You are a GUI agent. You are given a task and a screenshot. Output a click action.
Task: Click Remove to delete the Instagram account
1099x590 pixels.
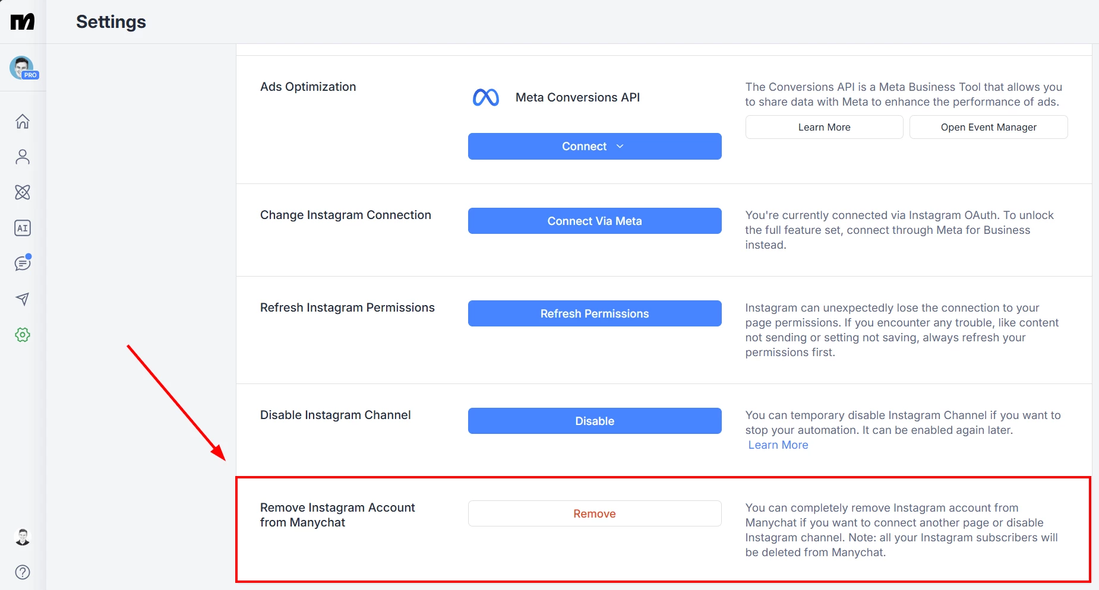click(x=594, y=513)
